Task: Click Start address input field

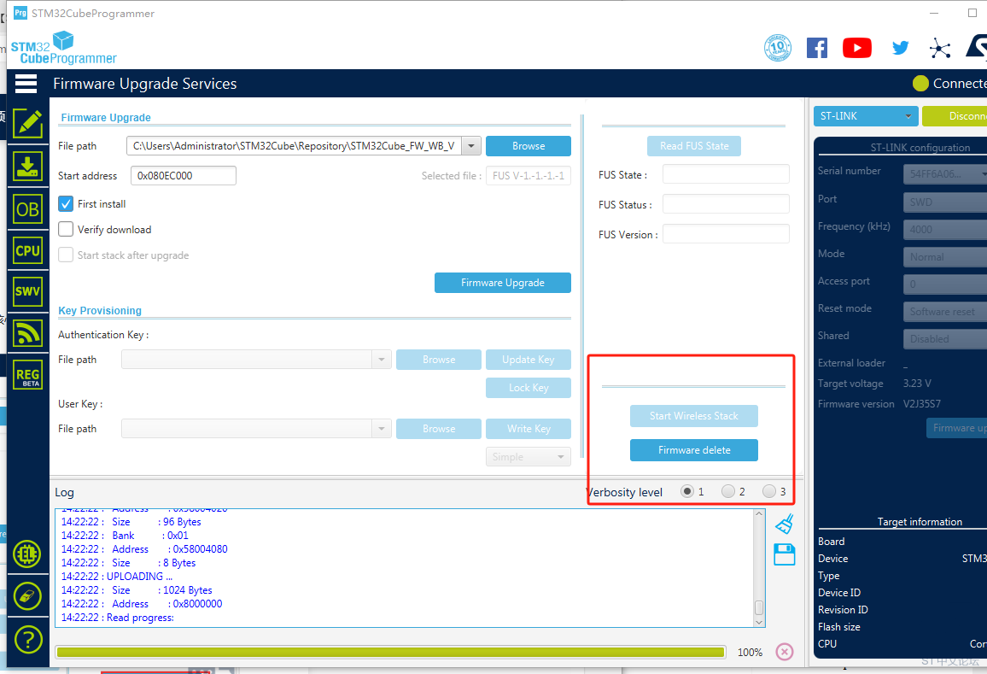Action: [x=184, y=176]
